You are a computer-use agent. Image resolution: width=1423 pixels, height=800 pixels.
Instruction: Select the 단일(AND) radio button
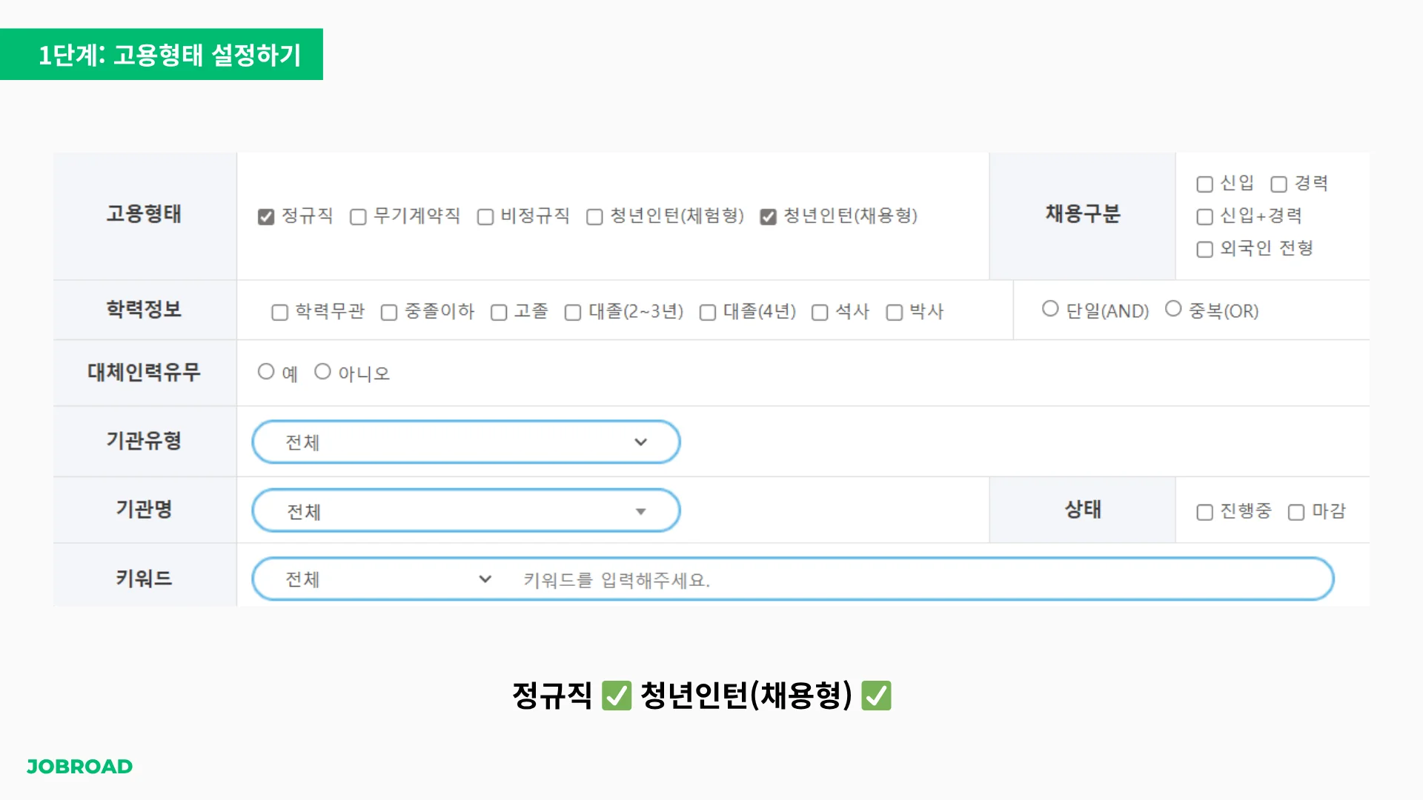tap(1050, 308)
